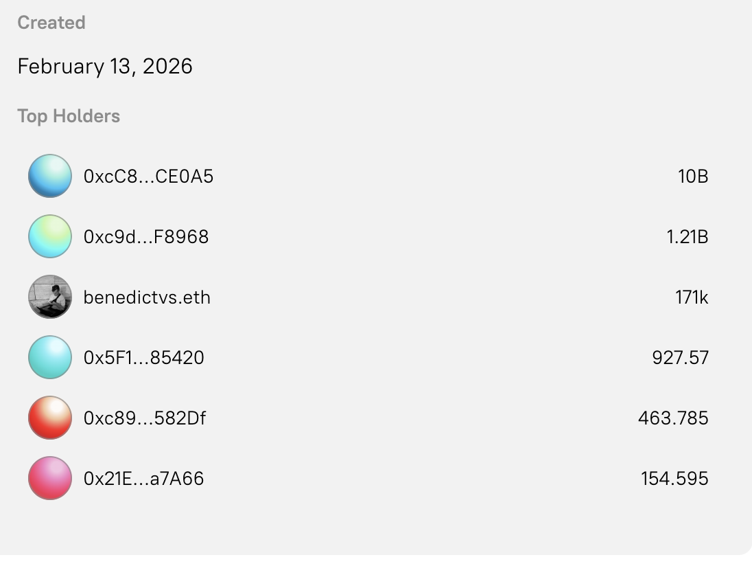Click the teal sphere avatar next to 0x5F1...85420
The width and height of the screenshot is (752, 566).
pos(49,357)
